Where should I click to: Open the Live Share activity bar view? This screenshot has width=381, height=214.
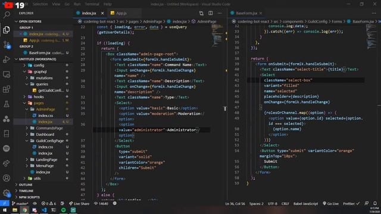[7, 163]
